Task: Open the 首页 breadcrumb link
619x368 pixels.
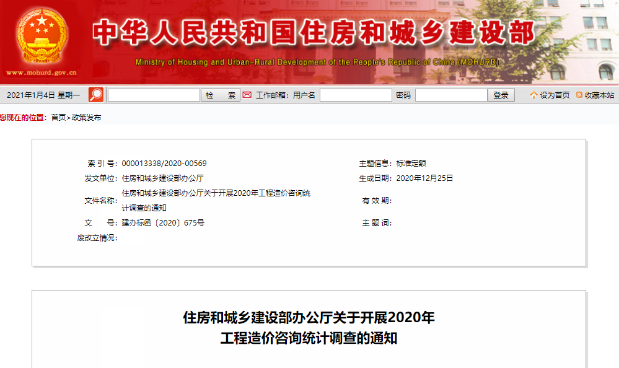Action: point(59,116)
